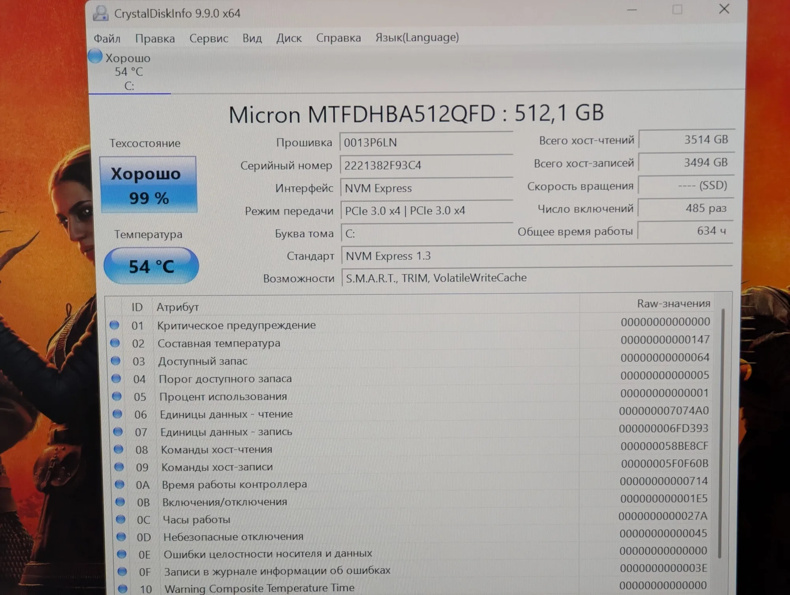The image size is (790, 595).
Task: Open the Файл menu
Action: pos(107,38)
